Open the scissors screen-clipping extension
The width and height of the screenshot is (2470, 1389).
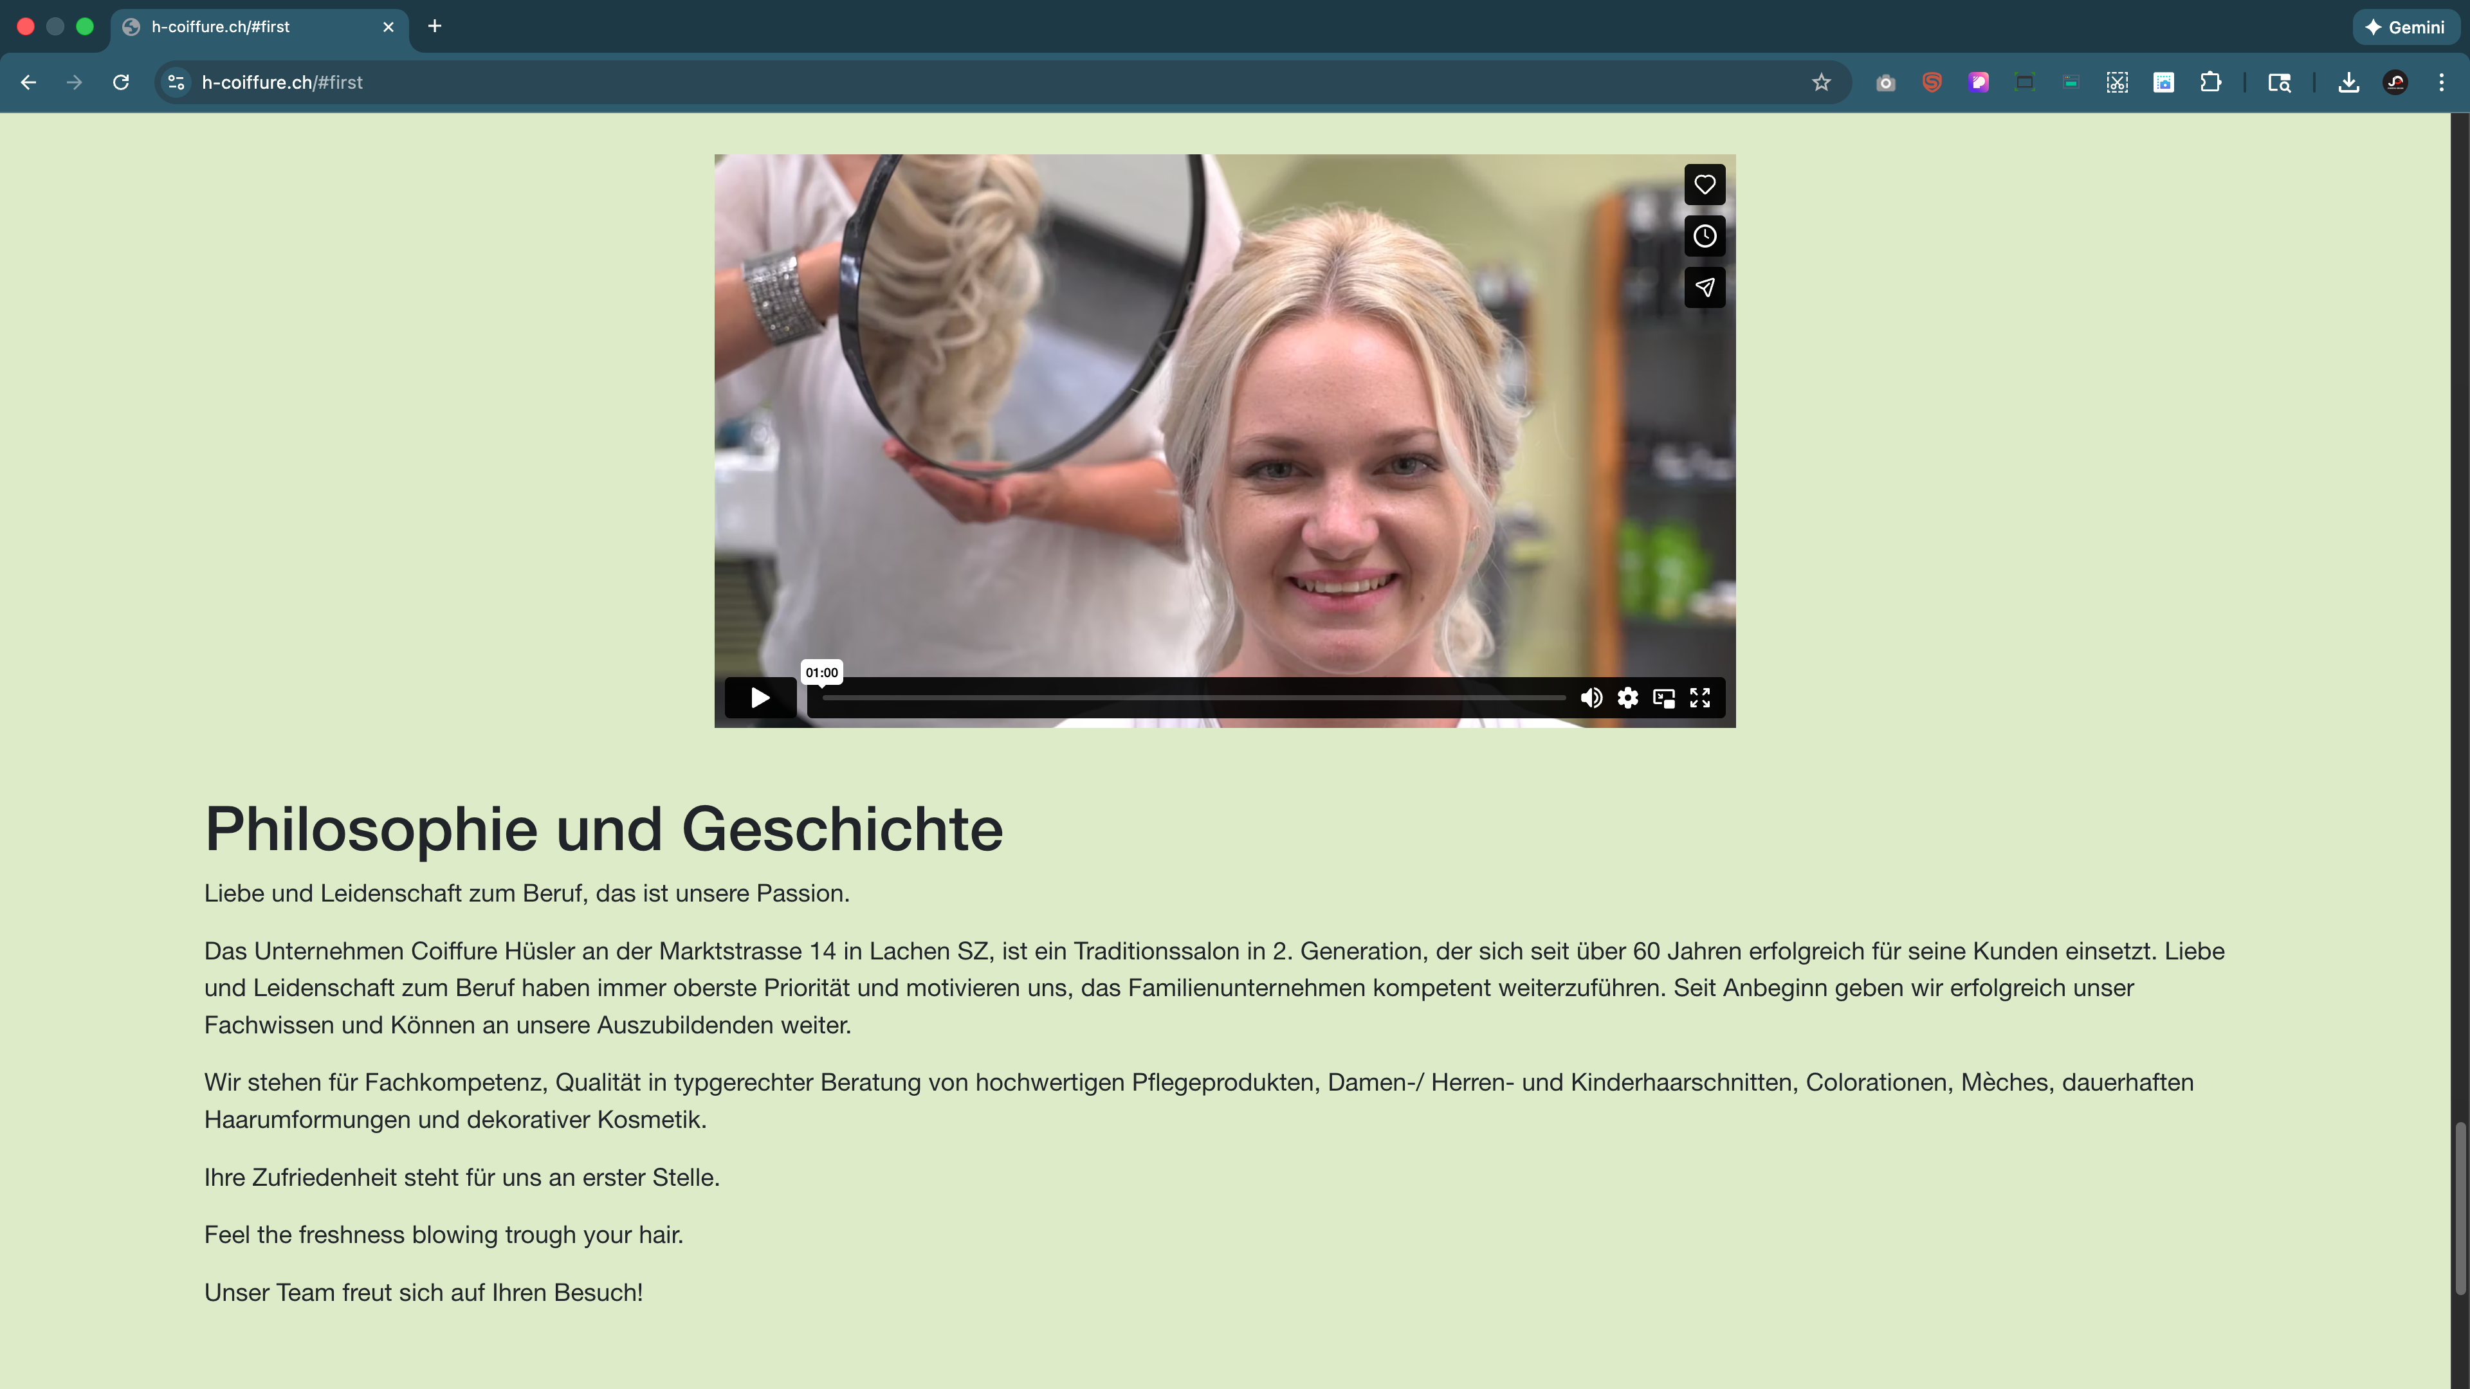pos(2116,82)
